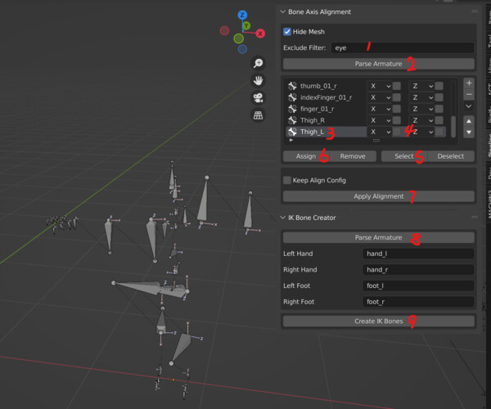The height and width of the screenshot is (409, 491).
Task: Open the Z axis dropdown for thumb_01_r
Action: click(x=421, y=86)
